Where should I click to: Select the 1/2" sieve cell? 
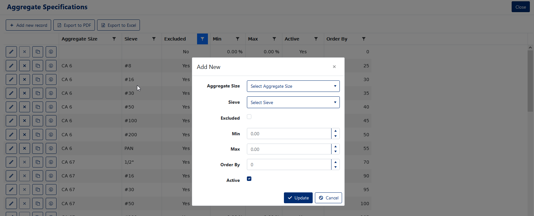pos(142,162)
